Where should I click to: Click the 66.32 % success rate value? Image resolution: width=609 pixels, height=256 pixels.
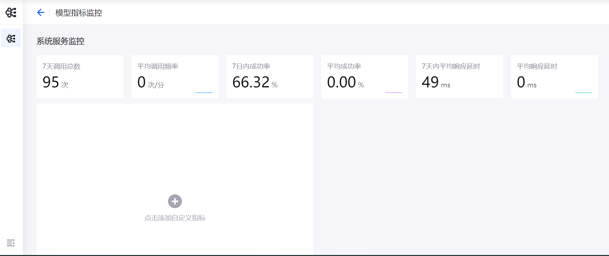click(255, 83)
